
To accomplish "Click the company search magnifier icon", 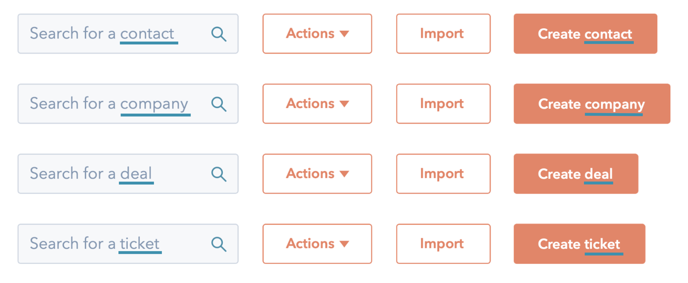I will pyautogui.click(x=219, y=104).
